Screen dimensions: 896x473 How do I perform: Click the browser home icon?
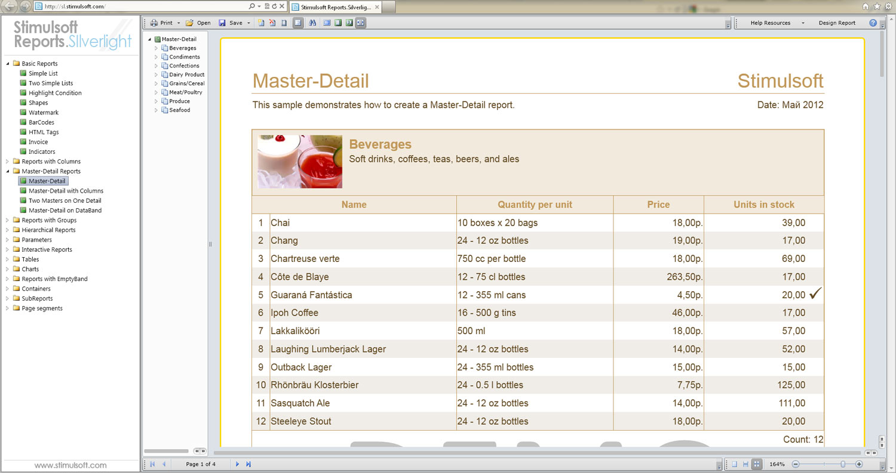pyautogui.click(x=866, y=6)
